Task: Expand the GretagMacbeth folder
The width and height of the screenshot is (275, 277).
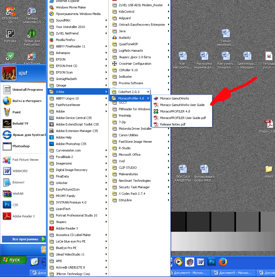Action: pyautogui.click(x=78, y=79)
